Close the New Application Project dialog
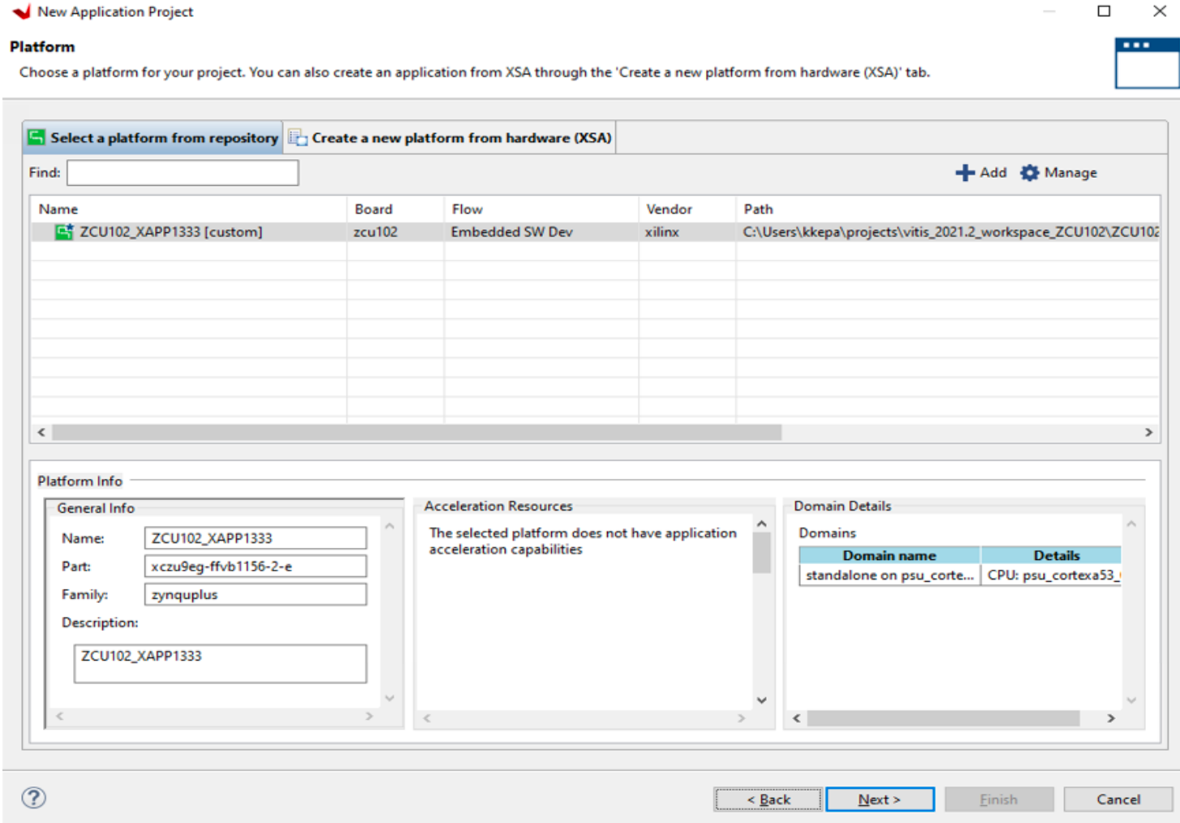 1160,11
